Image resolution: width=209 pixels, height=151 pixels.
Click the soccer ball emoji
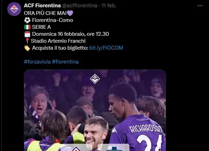pyautogui.click(x=27, y=20)
